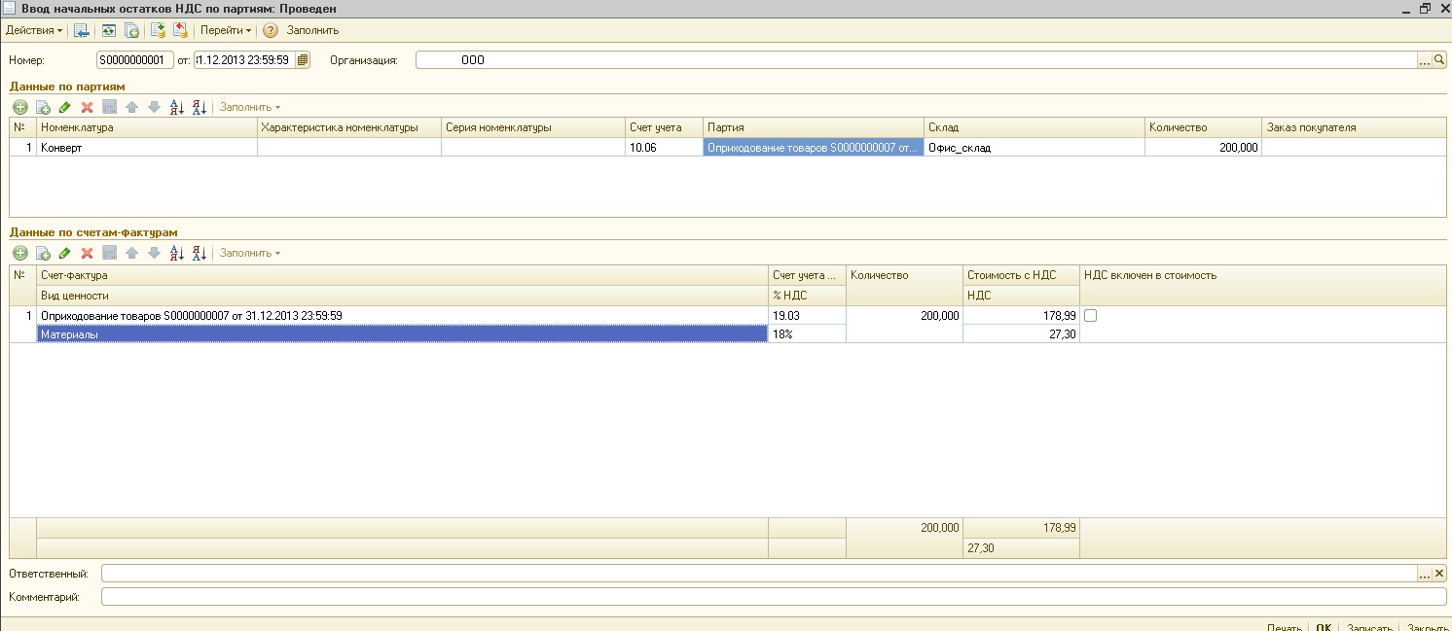Open calendar picker next to document date
1452x631 pixels.
point(303,60)
